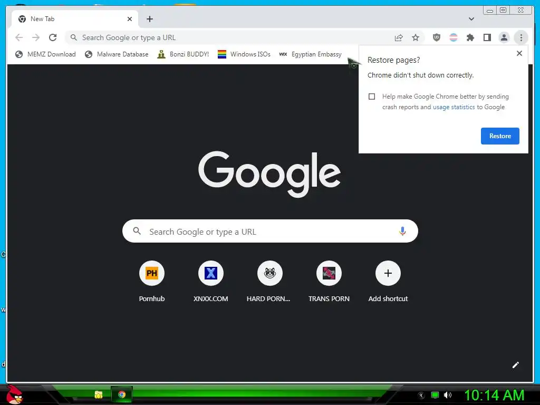Image resolution: width=540 pixels, height=405 pixels.
Task: Open the MEMZ Download bookmark
Action: coord(45,54)
